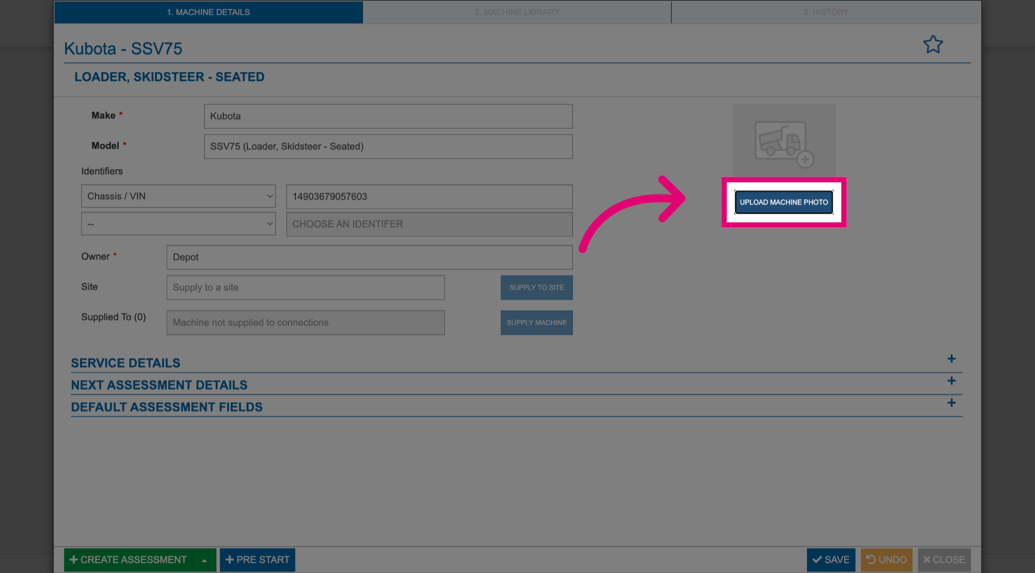Screen dimensions: 1035x573
Task: Click the machine photo placeholder image
Action: click(784, 141)
